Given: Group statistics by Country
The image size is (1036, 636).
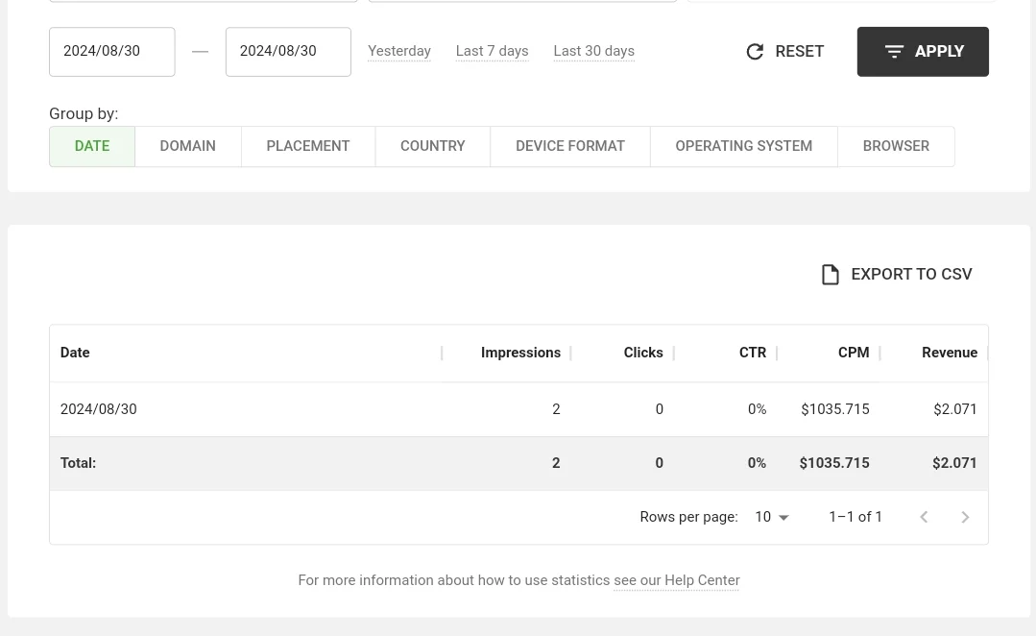Looking at the screenshot, I should click(433, 146).
